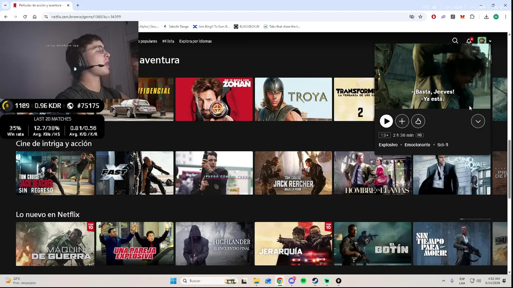Open the Casino Royale thumbnail
513x288 pixels.
pos(452,173)
